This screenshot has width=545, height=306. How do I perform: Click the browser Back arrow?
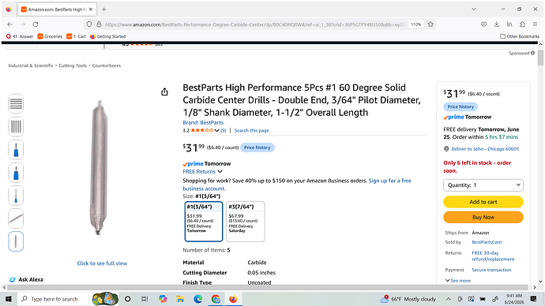click(x=9, y=24)
